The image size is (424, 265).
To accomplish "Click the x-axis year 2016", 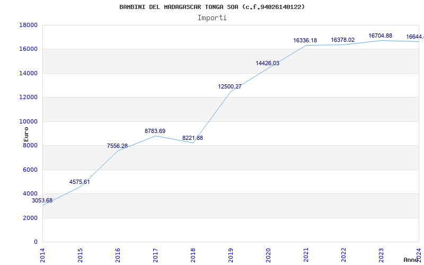I will [118, 255].
